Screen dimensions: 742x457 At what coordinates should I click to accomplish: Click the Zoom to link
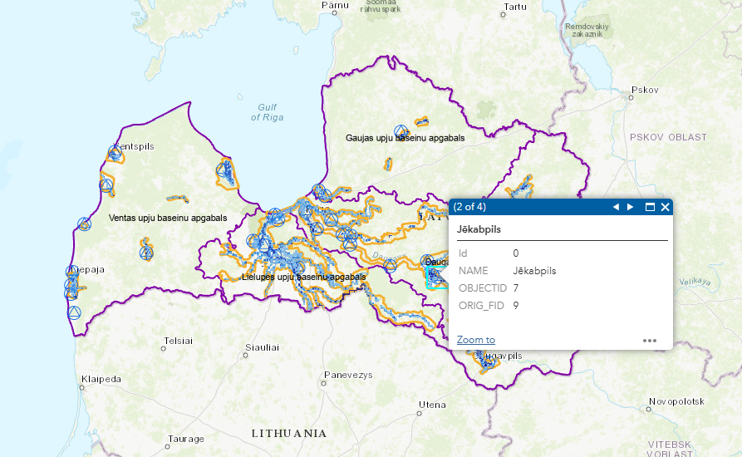(475, 340)
